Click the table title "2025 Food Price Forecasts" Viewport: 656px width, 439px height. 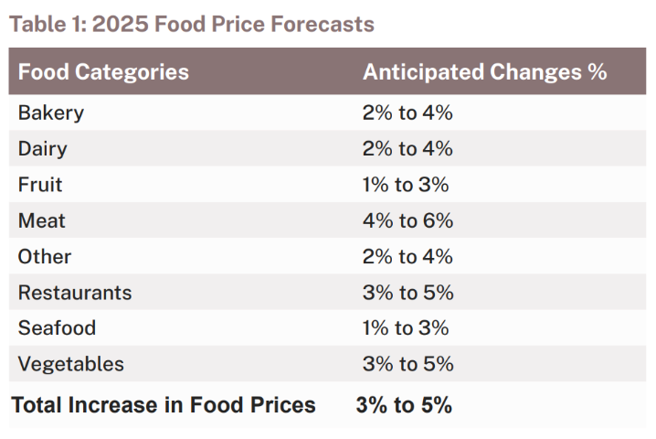pyautogui.click(x=192, y=24)
